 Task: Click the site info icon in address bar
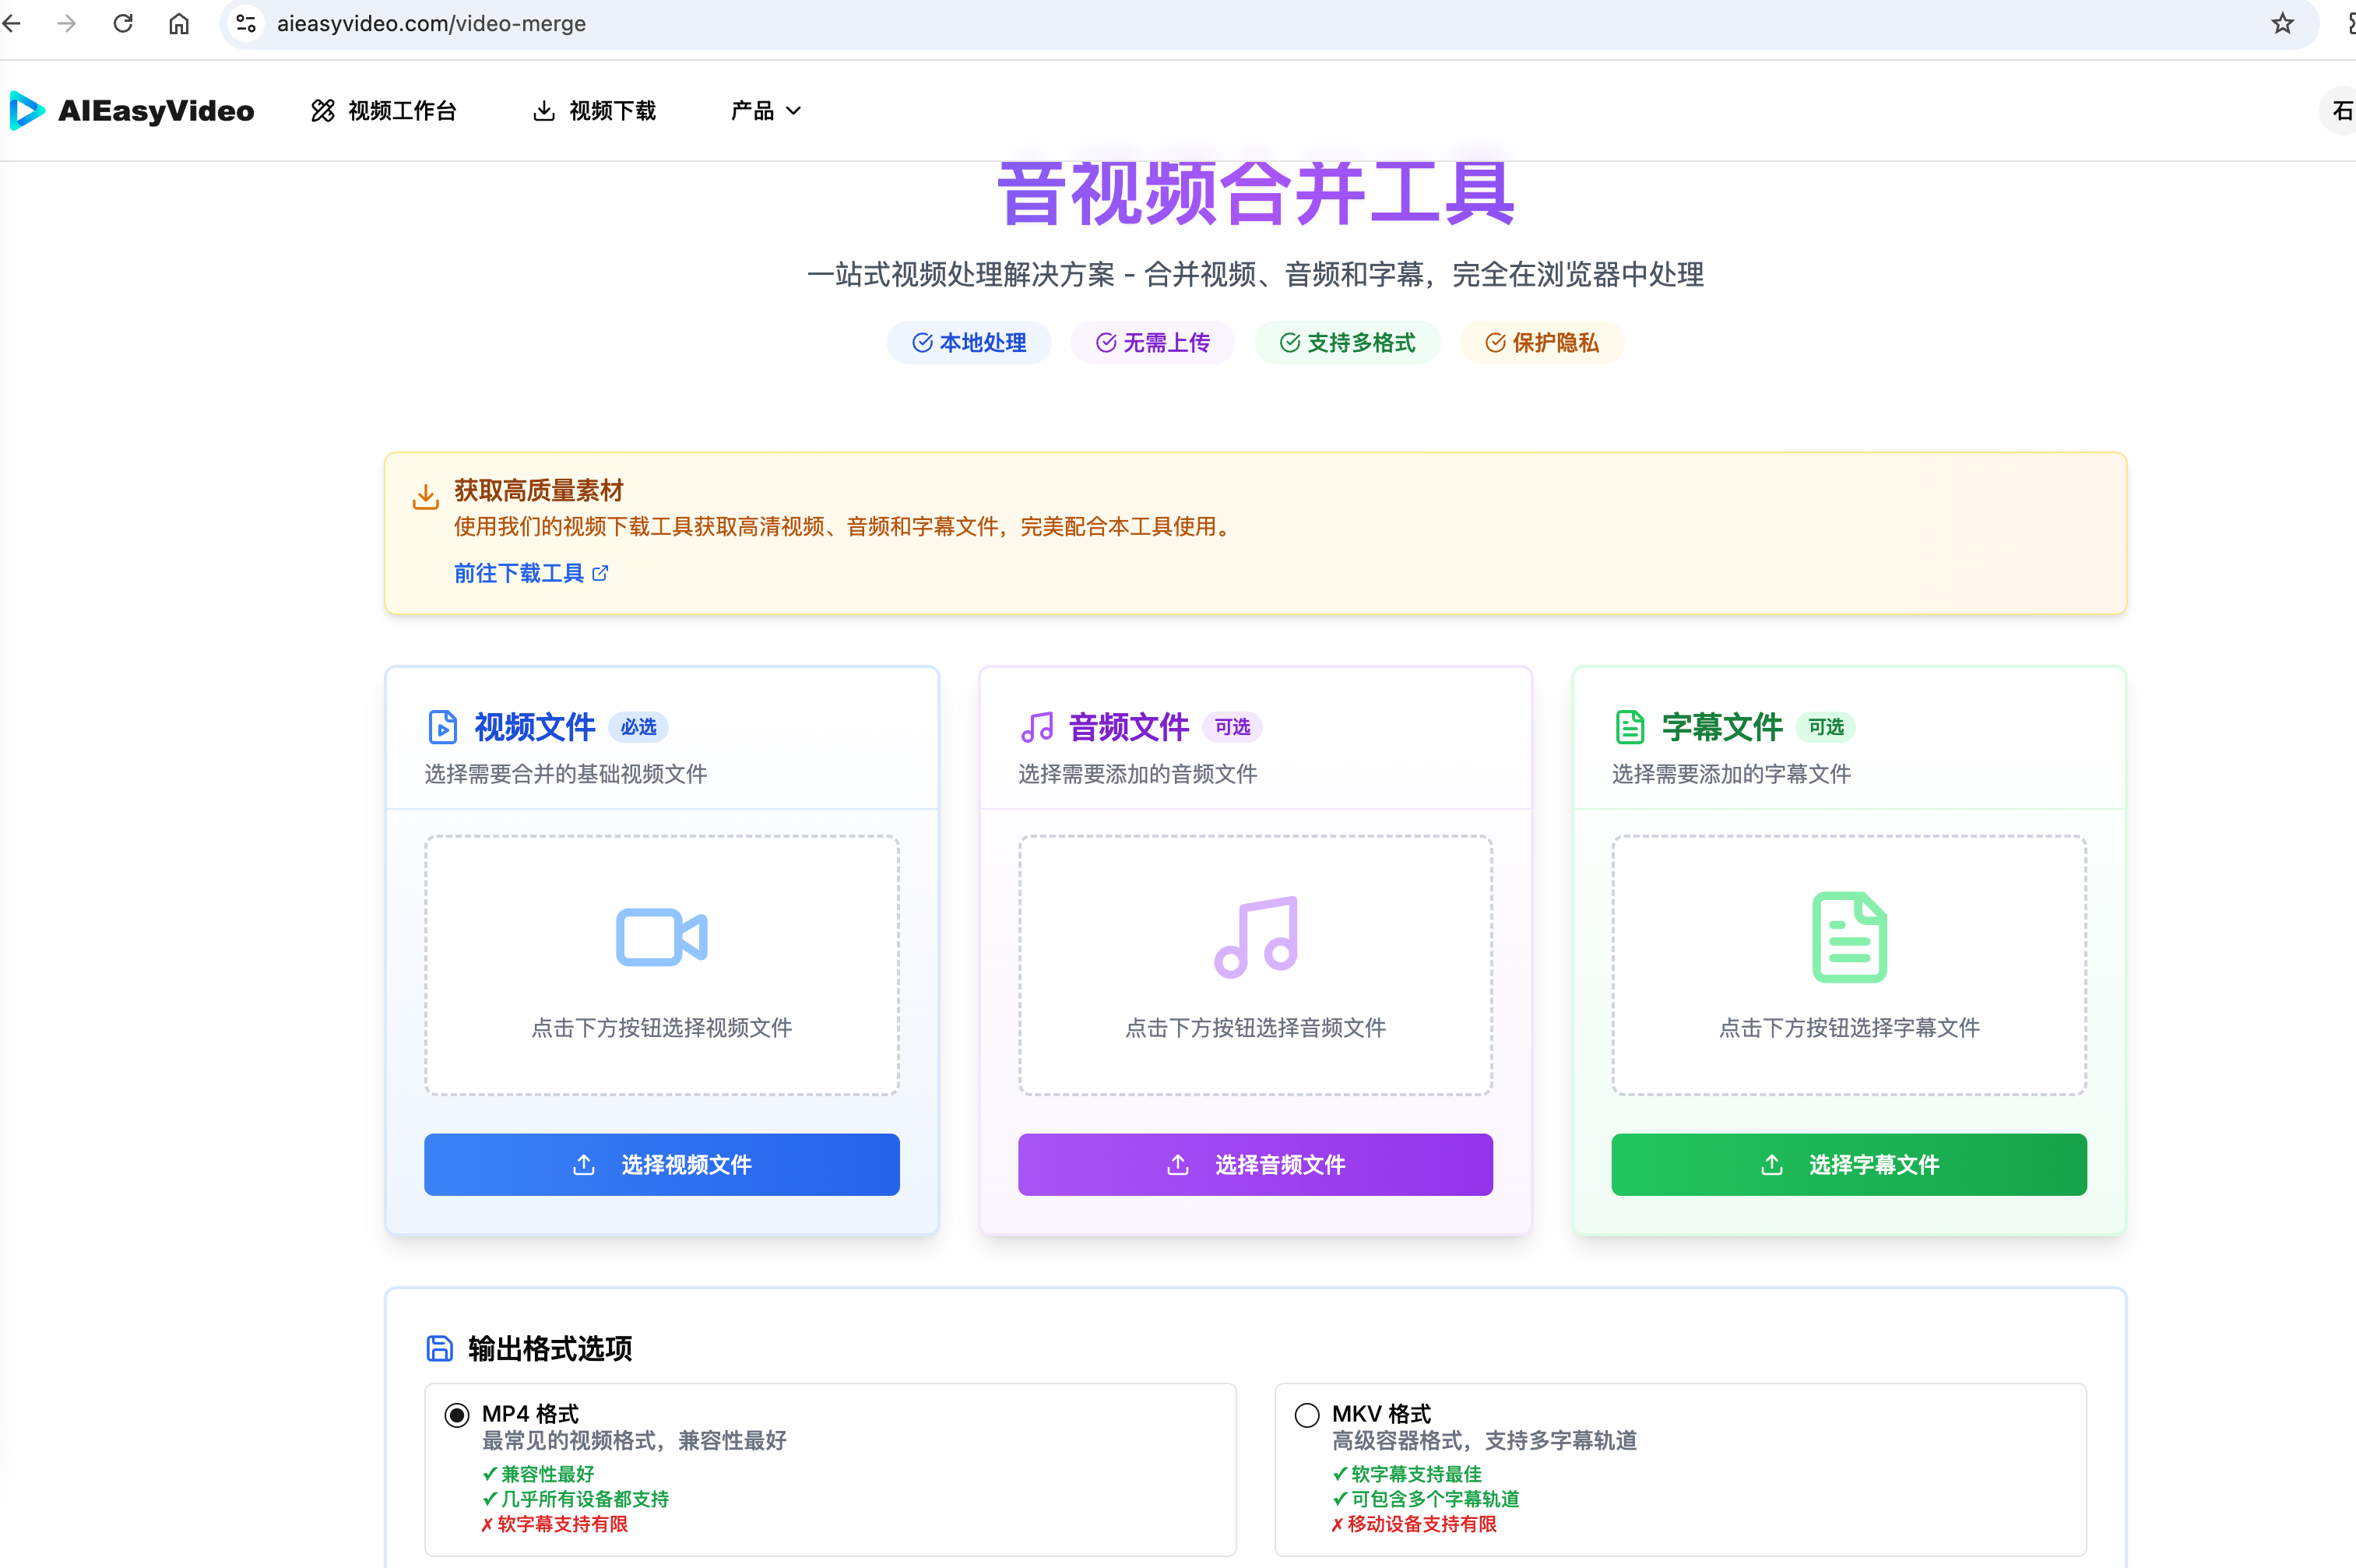point(246,23)
